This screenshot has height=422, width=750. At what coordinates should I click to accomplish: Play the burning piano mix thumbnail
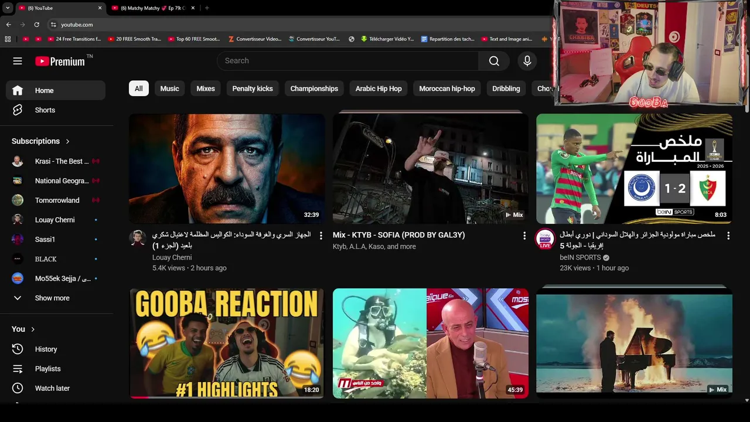click(634, 343)
